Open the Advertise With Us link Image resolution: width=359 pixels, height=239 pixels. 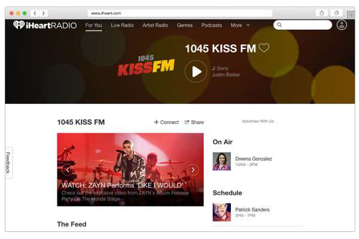258,121
